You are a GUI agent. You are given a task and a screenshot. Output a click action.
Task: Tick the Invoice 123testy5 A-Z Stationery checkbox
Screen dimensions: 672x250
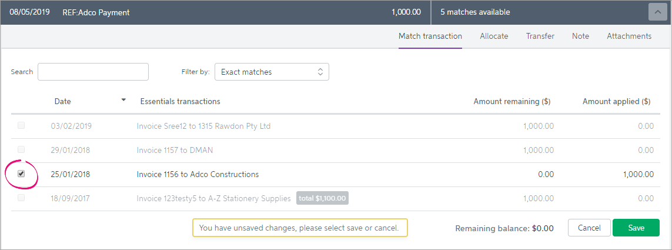coord(21,198)
